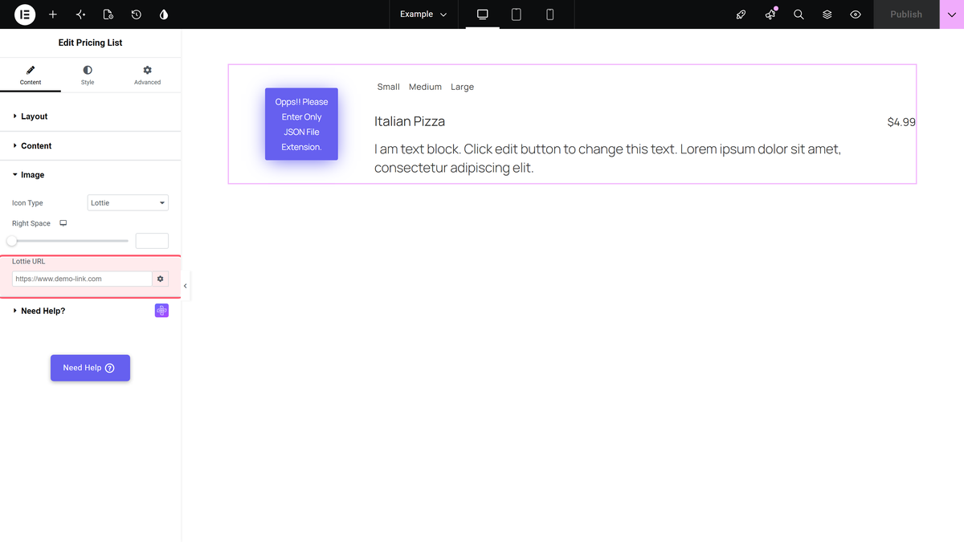
Task: Open page settings document icon
Action: (108, 14)
